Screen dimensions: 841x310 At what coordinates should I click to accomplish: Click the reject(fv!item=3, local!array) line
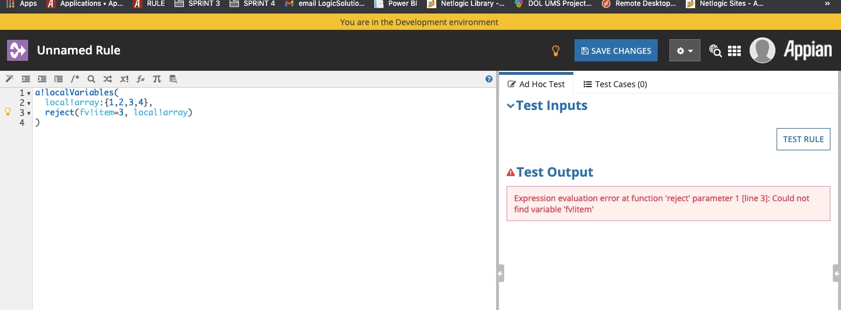tap(118, 112)
